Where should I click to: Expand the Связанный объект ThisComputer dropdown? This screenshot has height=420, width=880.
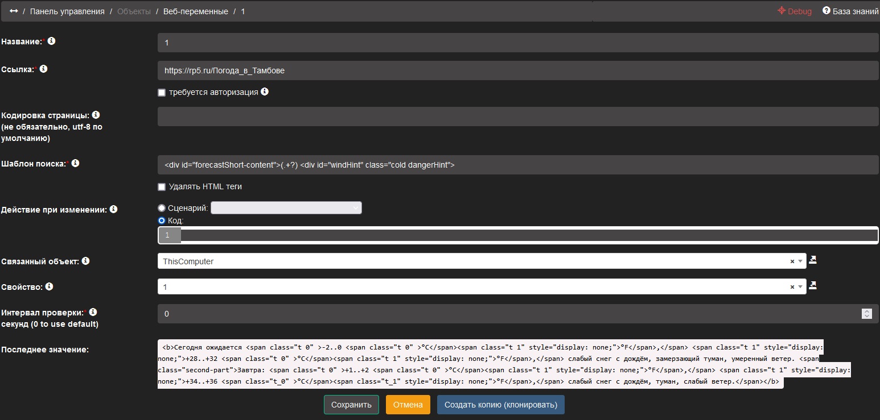pos(801,261)
